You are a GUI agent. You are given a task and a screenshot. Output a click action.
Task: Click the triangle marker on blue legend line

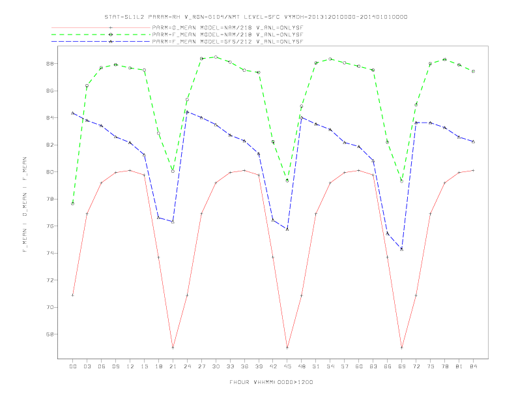point(111,42)
